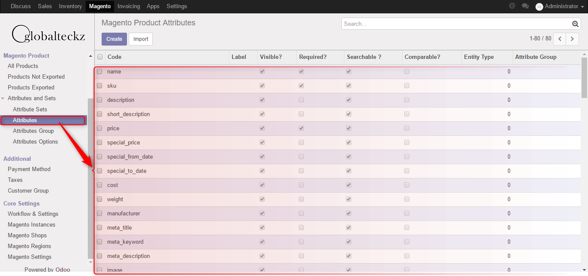Open the Settings menu
The height and width of the screenshot is (276, 588).
click(177, 6)
